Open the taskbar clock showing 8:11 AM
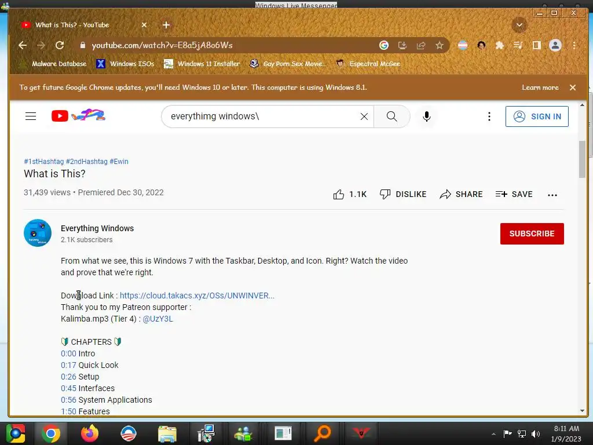This screenshot has width=593, height=445. [566, 433]
